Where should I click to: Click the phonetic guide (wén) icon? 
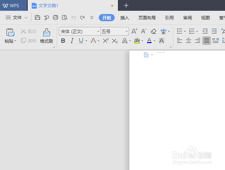(163, 31)
